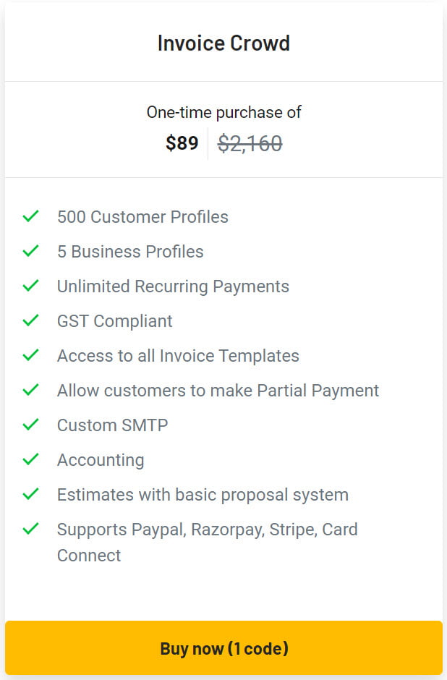This screenshot has width=447, height=680.
Task: Click the Custom SMTP feature text
Action: [x=111, y=425]
